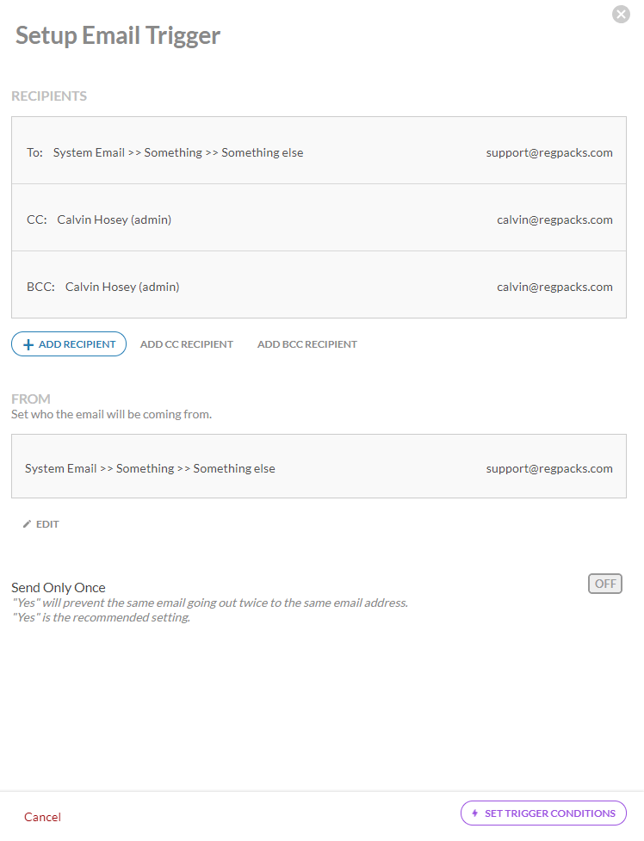Click the Recipients section heading

coord(49,96)
